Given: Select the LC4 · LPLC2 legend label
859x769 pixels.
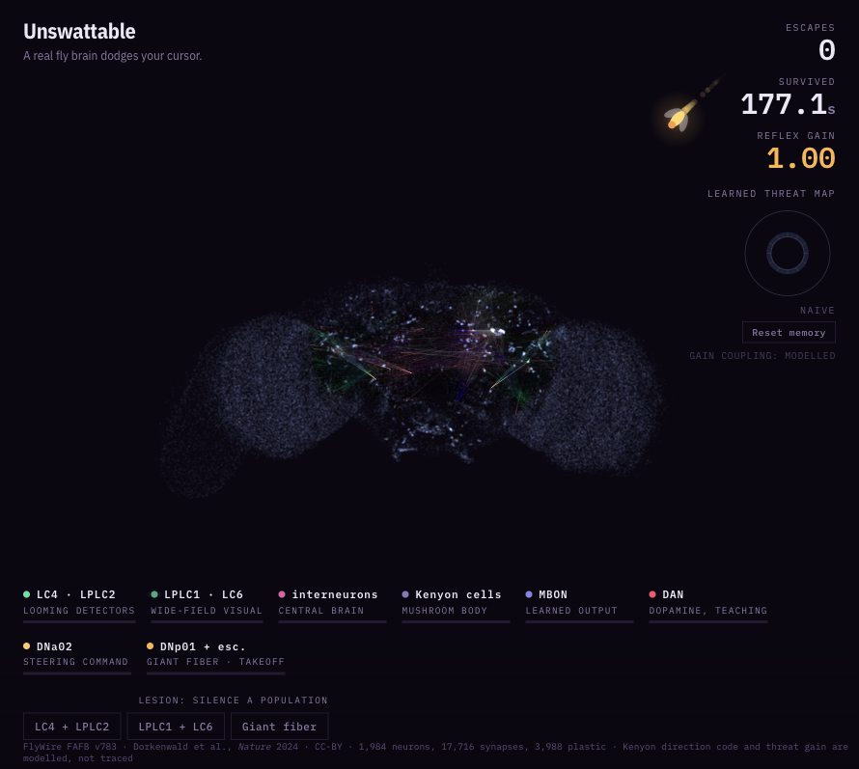Looking at the screenshot, I should [x=76, y=594].
